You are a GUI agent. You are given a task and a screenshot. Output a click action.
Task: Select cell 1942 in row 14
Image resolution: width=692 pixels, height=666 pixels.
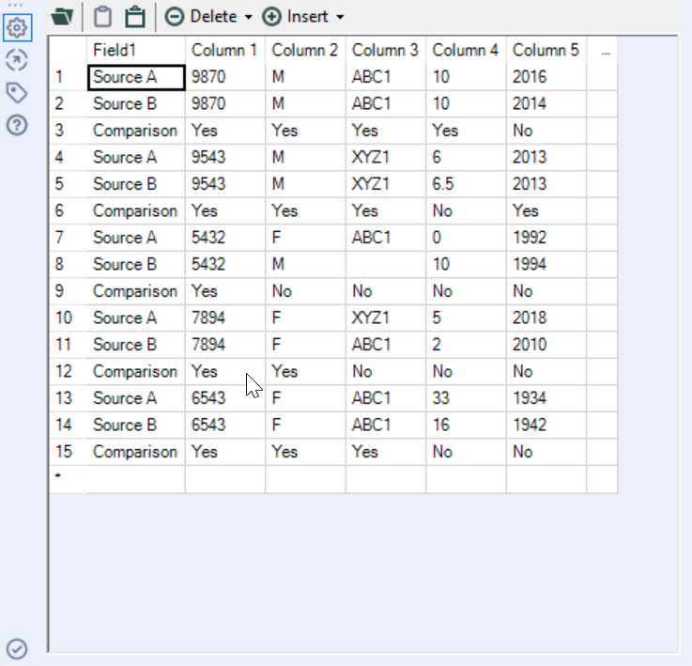pyautogui.click(x=546, y=425)
